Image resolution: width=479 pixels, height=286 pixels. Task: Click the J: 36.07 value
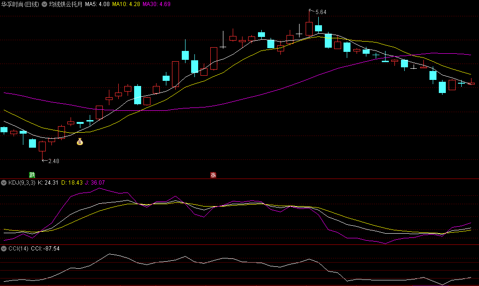point(95,183)
